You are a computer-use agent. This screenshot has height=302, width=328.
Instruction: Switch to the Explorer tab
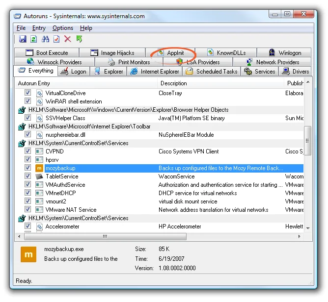[109, 72]
